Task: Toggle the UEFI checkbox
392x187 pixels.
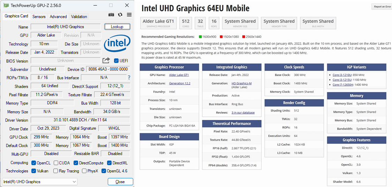Action: pos(116,60)
